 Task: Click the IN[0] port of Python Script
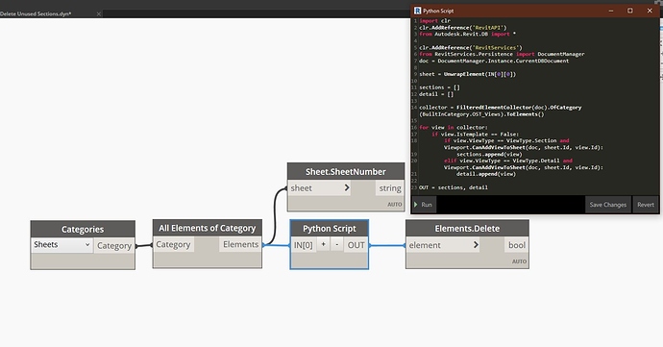point(304,245)
